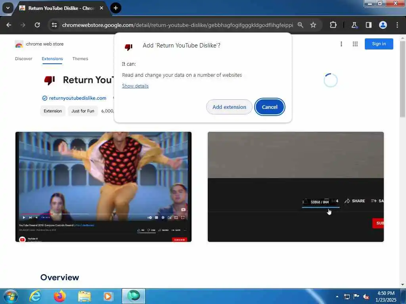Click the Extension category chip

[x=53, y=111]
